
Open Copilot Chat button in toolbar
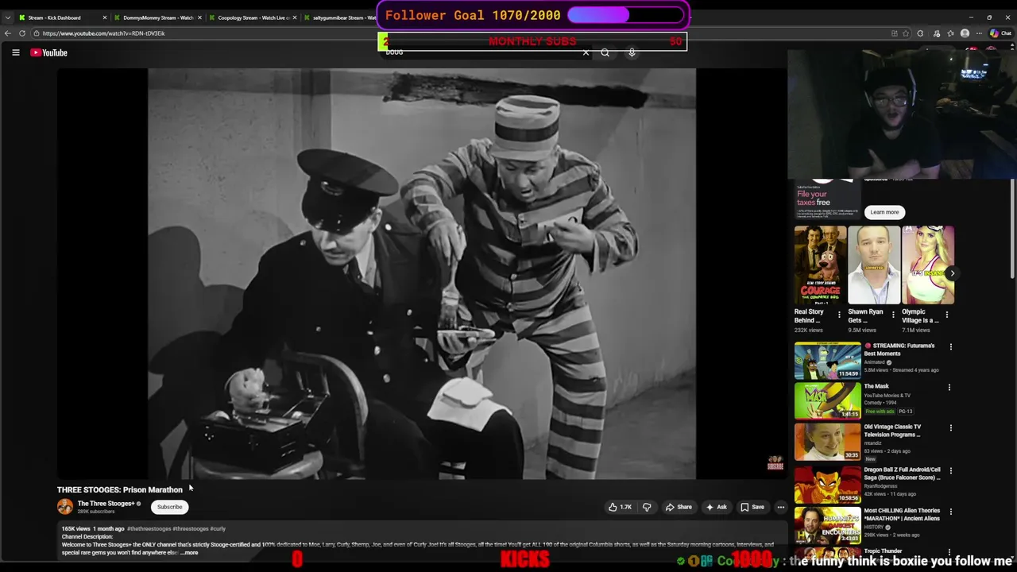pos(1000,33)
